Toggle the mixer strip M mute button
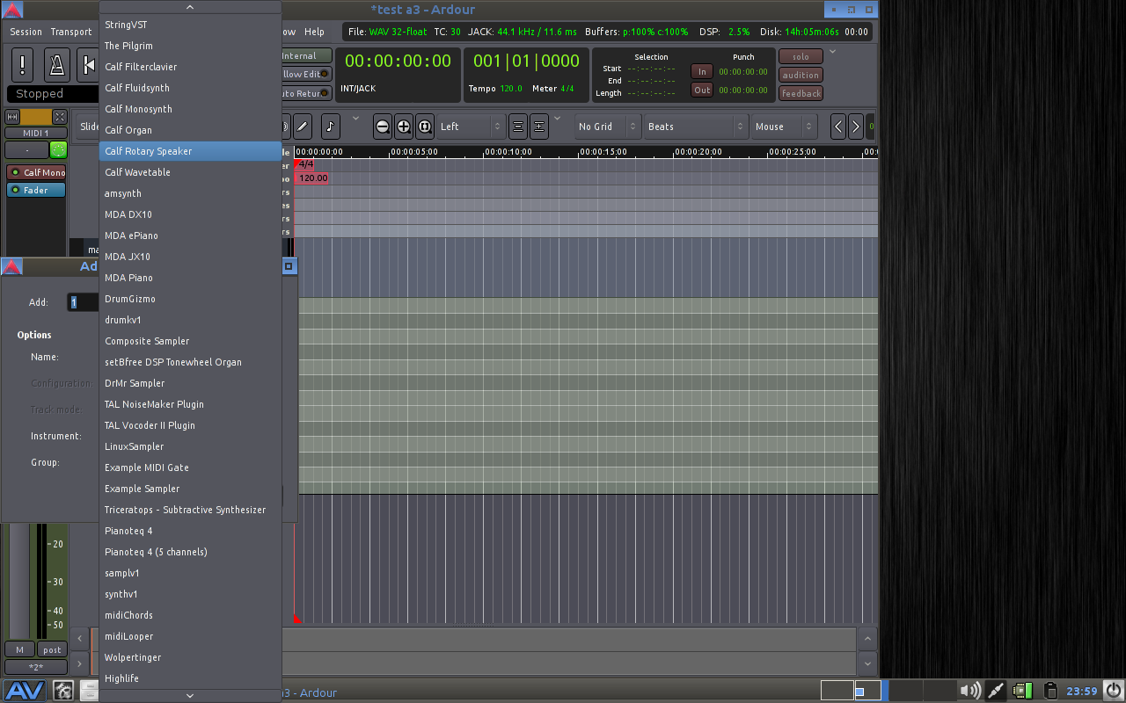1126x703 pixels. (19, 649)
